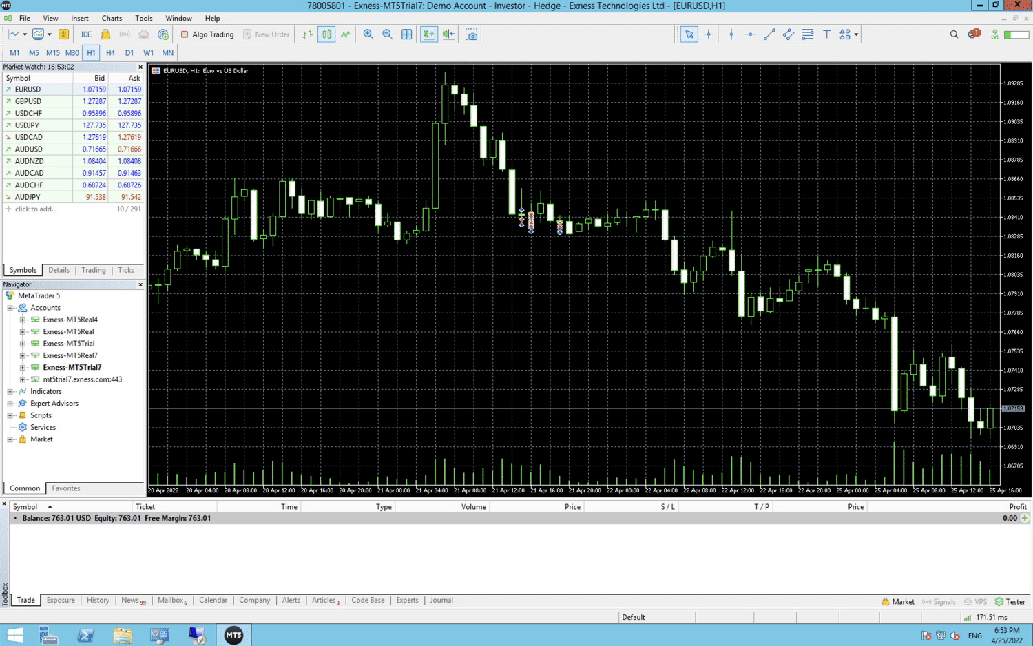This screenshot has width=1033, height=646.
Task: Click the green LVL upgrade icon
Action: tap(995, 34)
